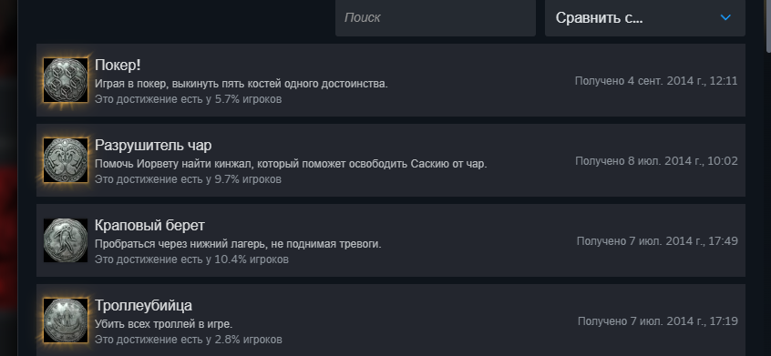This screenshot has height=356, width=771.
Task: Click the Покер! achievement dice icon
Action: pyautogui.click(x=66, y=80)
